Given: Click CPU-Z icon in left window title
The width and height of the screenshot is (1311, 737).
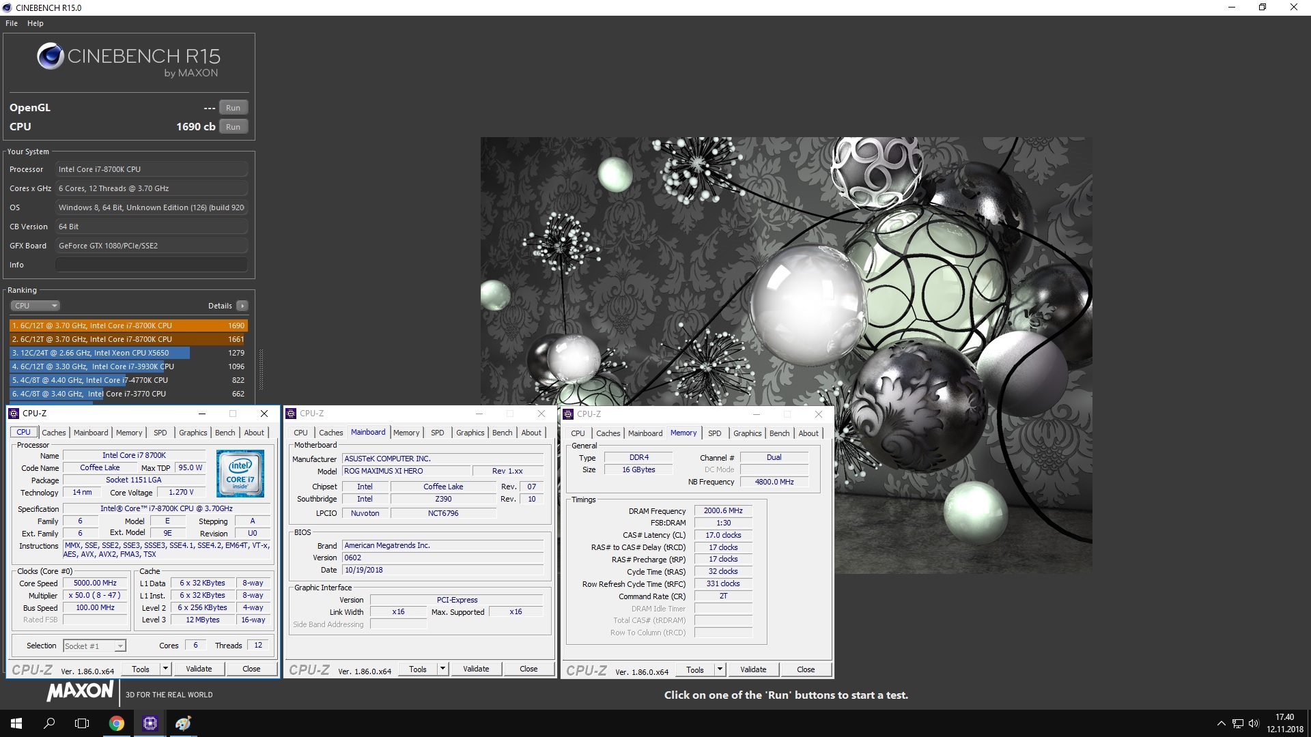Looking at the screenshot, I should pyautogui.click(x=14, y=414).
